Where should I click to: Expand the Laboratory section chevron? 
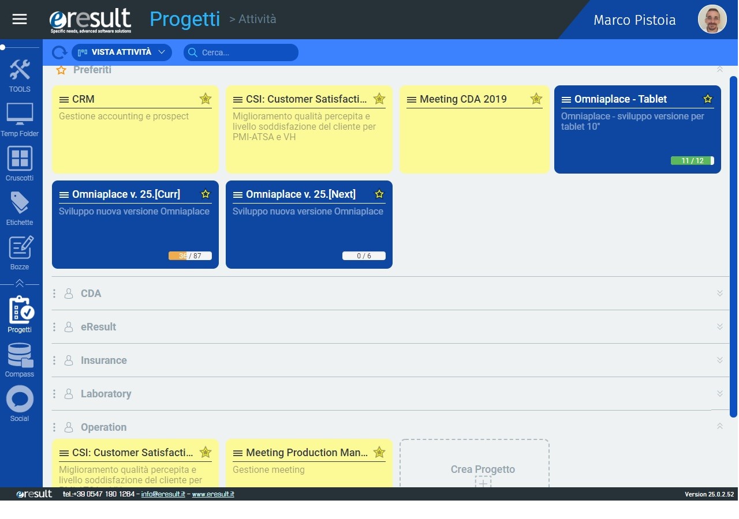coord(720,393)
